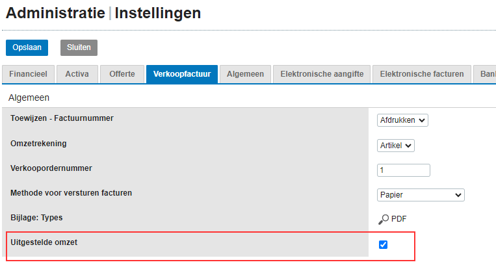The height and width of the screenshot is (271, 496).
Task: Click the Algemeen section header
Action: [29, 97]
